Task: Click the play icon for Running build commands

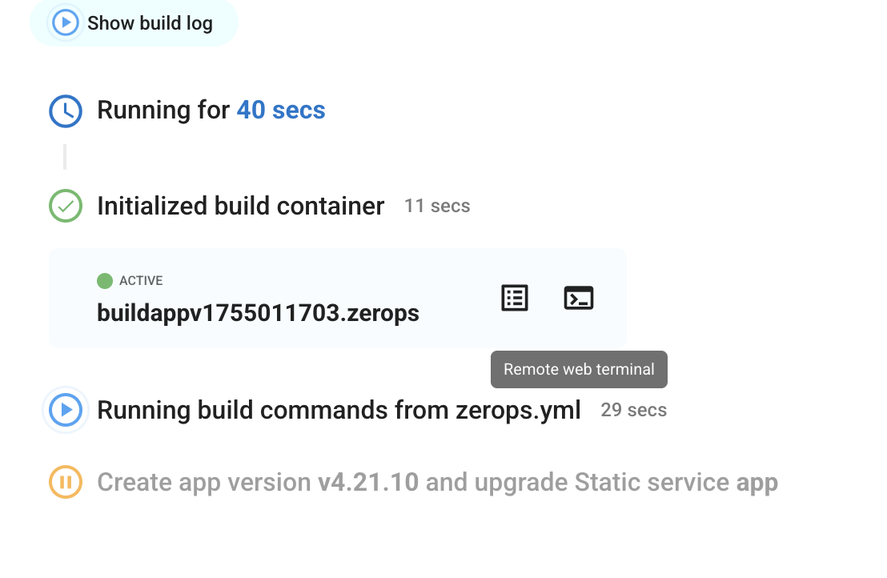Action: (x=66, y=411)
